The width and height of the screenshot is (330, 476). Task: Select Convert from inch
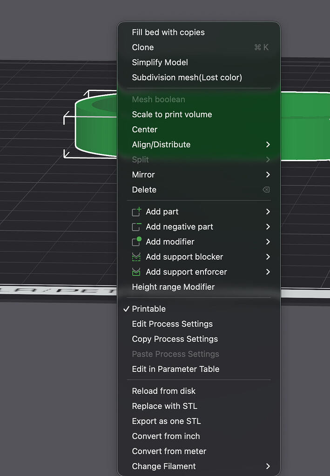tap(166, 436)
